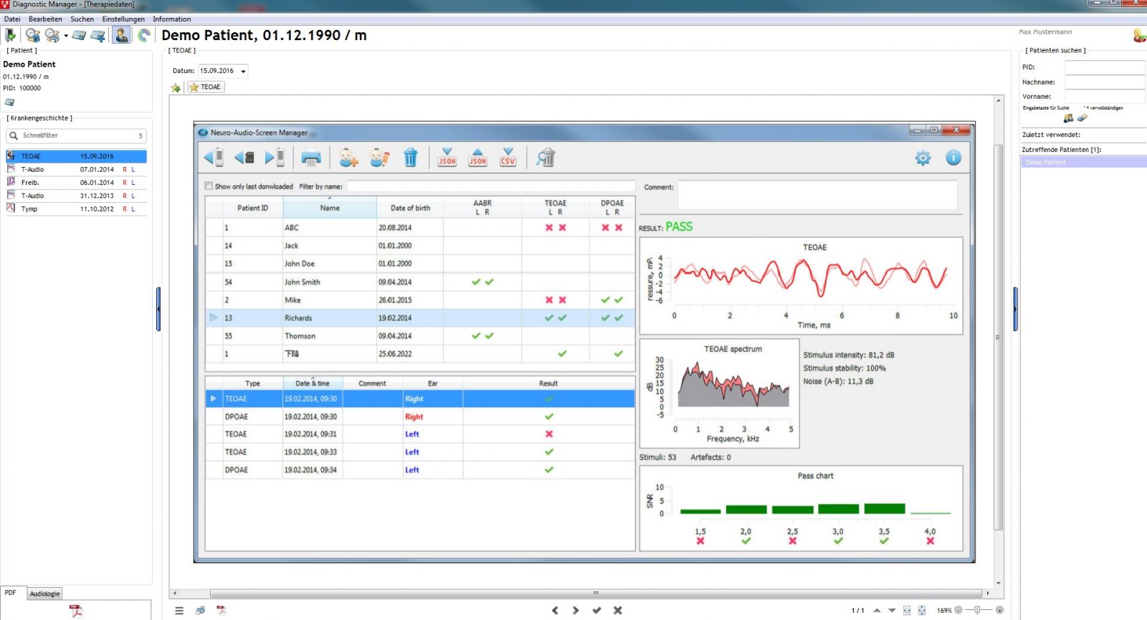This screenshot has height=620, width=1147.
Task: Open the Einstellungen menu
Action: pyautogui.click(x=123, y=19)
